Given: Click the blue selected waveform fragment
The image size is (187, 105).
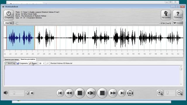Looking at the screenshot, I should tap(20, 38).
